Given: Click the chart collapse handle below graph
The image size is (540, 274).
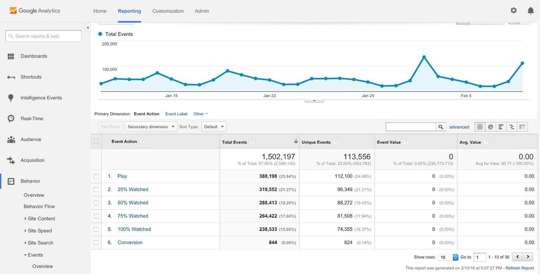Looking at the screenshot, I should (x=314, y=101).
